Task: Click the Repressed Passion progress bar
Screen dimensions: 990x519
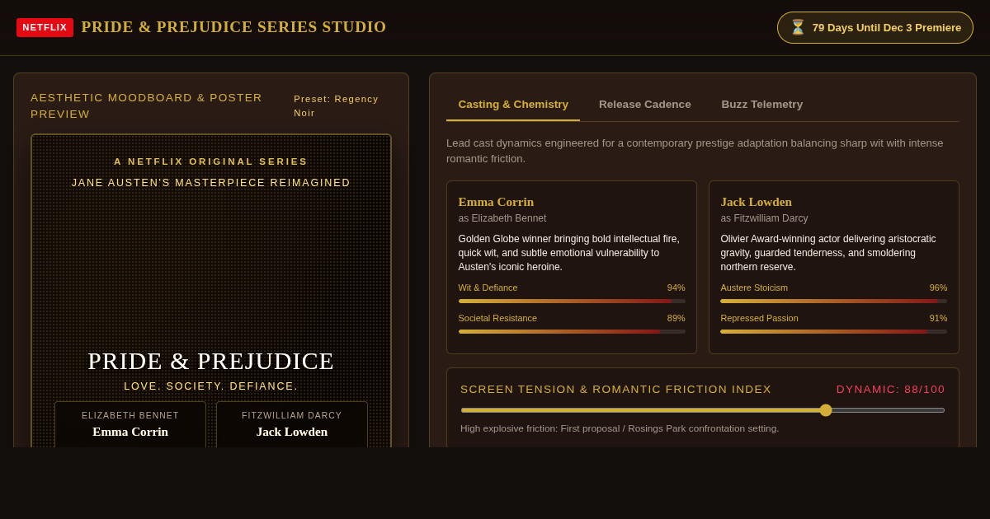Action: (x=834, y=332)
